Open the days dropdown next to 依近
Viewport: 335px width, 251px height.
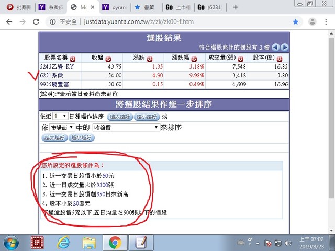[x=60, y=116]
